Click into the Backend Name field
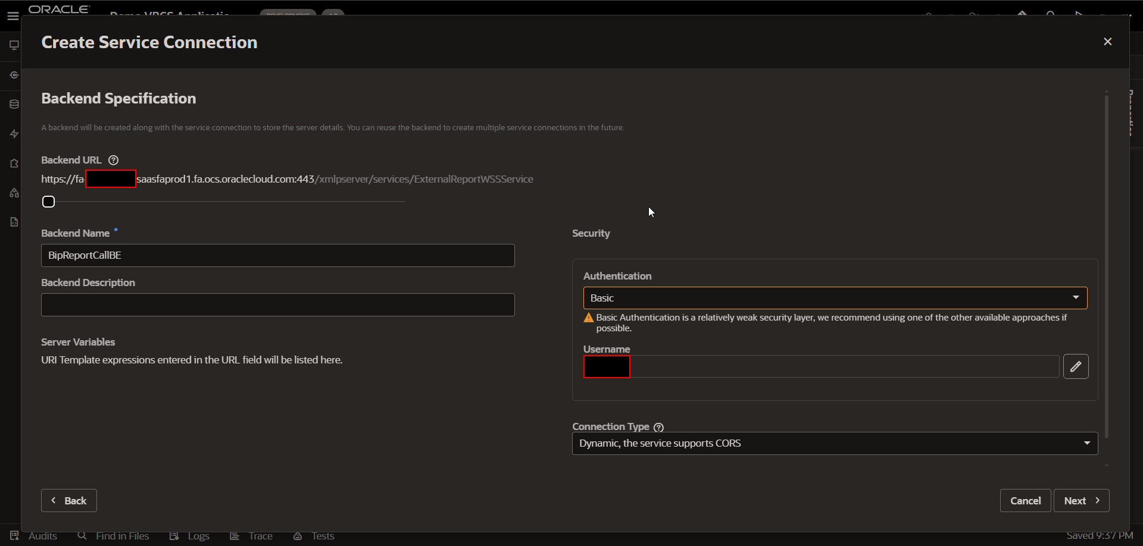 278,255
